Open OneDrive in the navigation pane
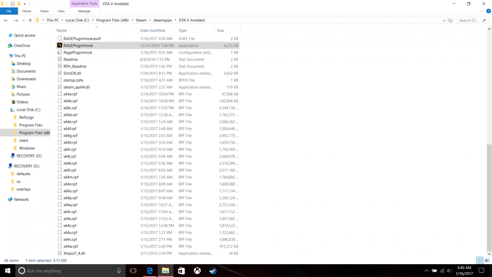The width and height of the screenshot is (492, 277). click(x=22, y=45)
